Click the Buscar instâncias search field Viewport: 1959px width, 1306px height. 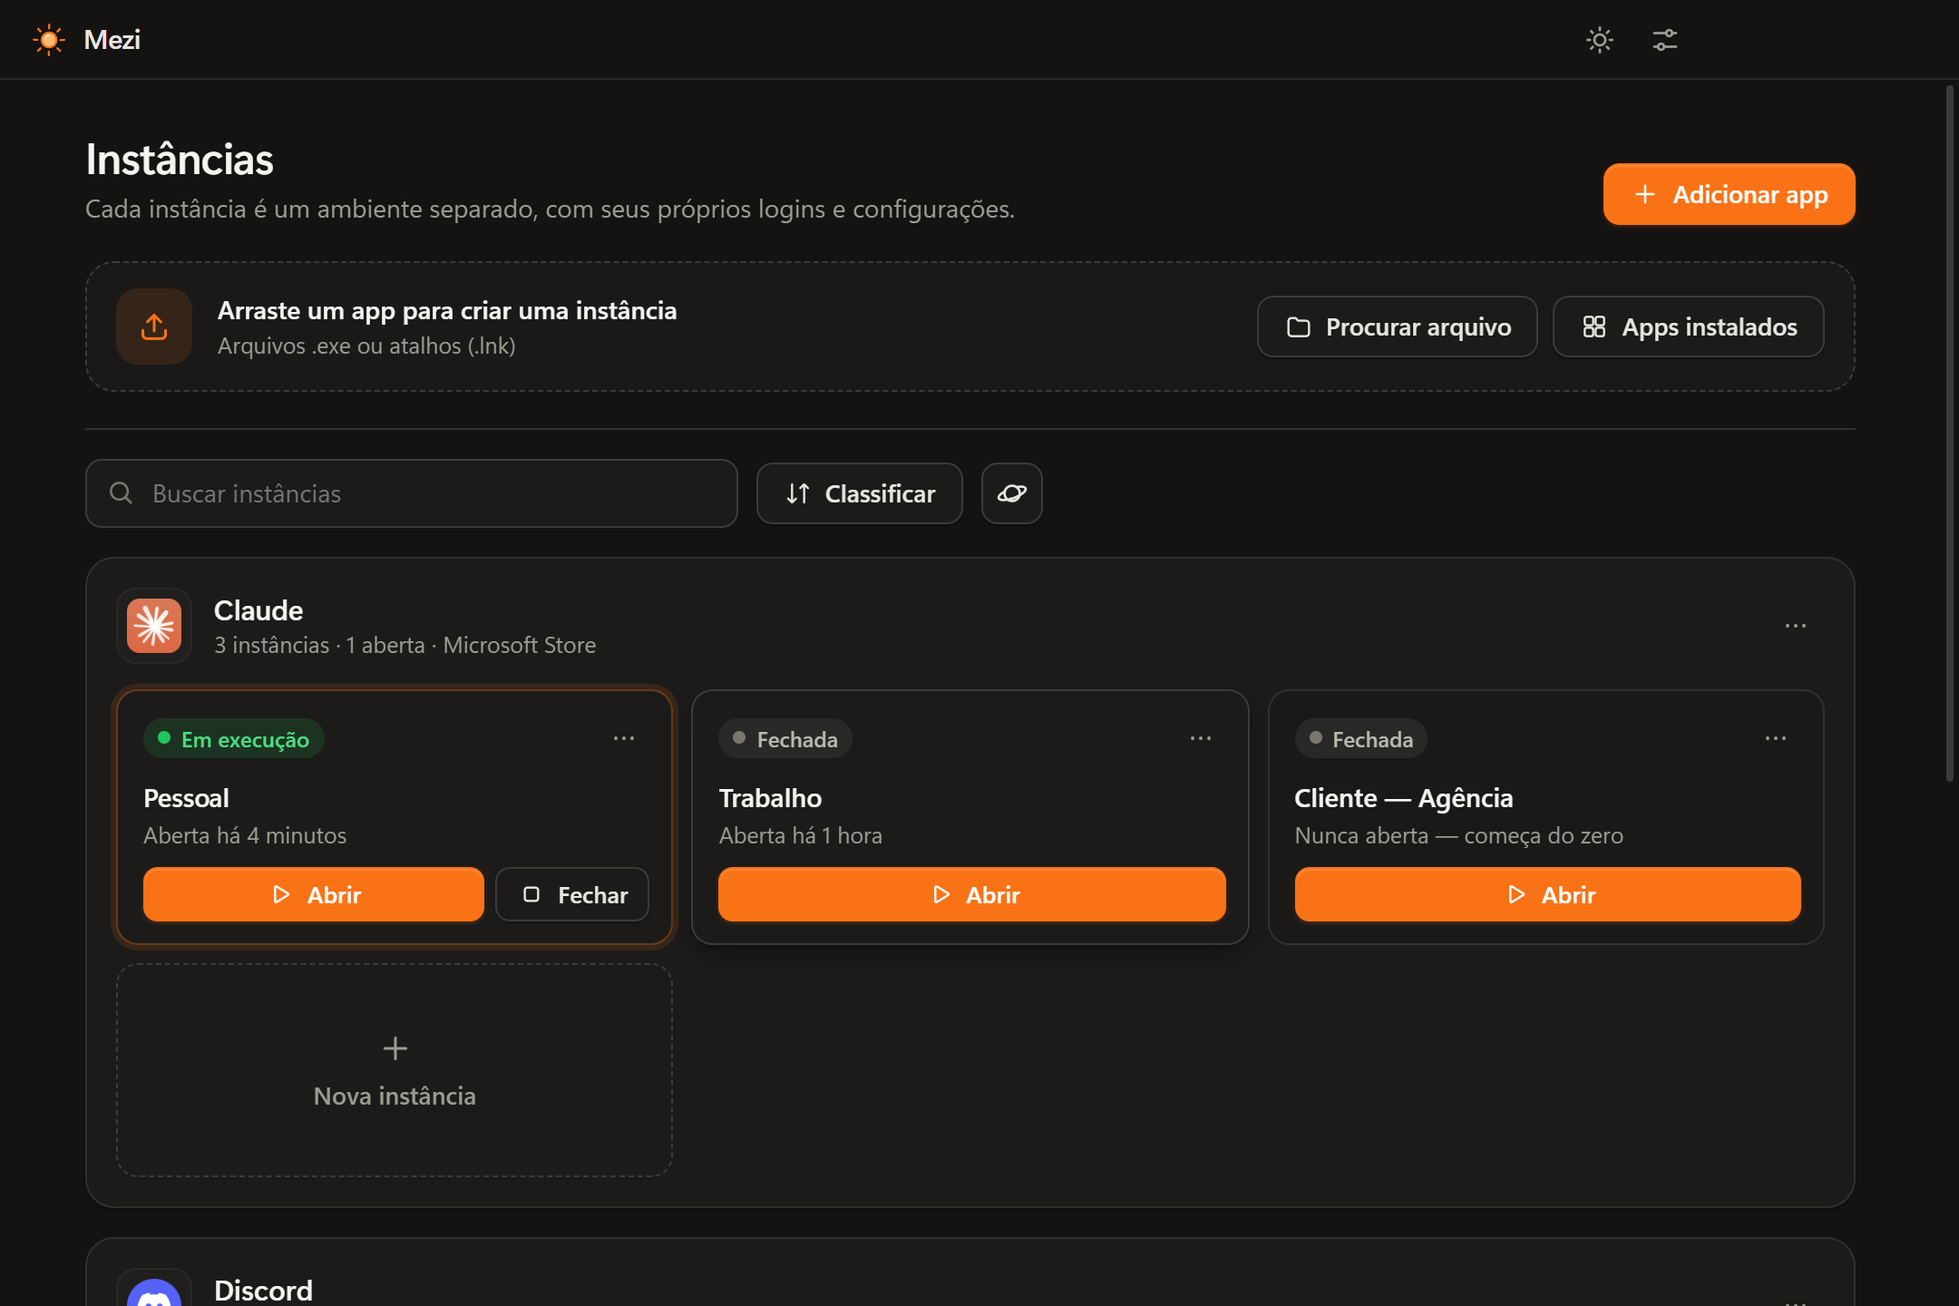coord(412,493)
